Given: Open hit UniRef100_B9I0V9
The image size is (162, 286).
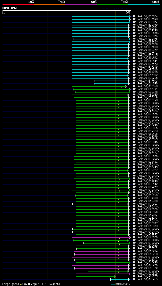Looking at the screenshot, I should coord(145,25).
